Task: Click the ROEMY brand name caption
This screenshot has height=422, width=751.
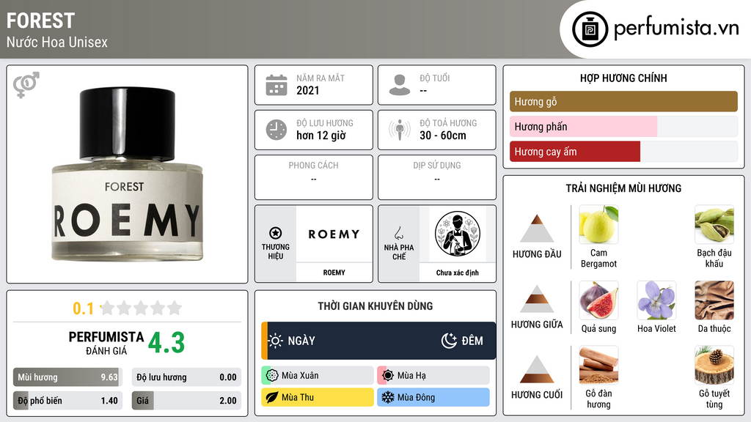Action: click(334, 273)
